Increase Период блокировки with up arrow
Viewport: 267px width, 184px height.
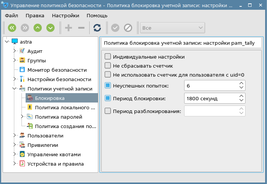241,96
